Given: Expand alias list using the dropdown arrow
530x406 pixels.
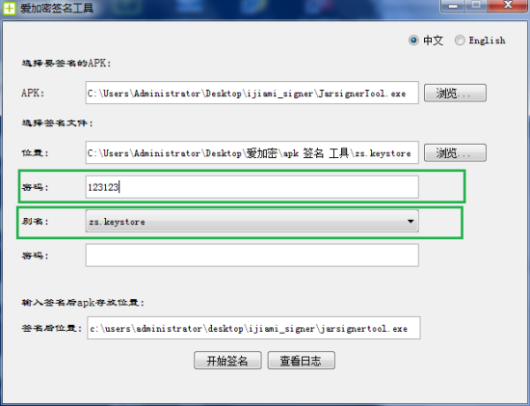Looking at the screenshot, I should (x=411, y=221).
